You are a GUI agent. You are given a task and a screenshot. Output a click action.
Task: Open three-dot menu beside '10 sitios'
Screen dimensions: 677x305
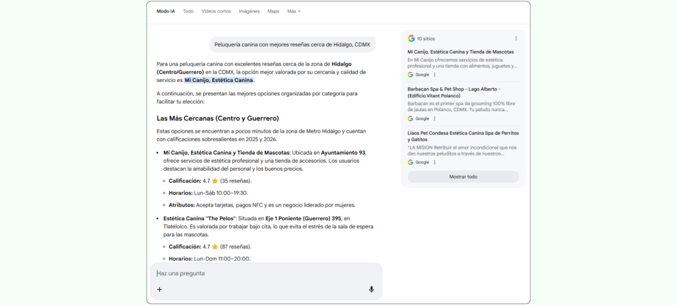pos(516,38)
